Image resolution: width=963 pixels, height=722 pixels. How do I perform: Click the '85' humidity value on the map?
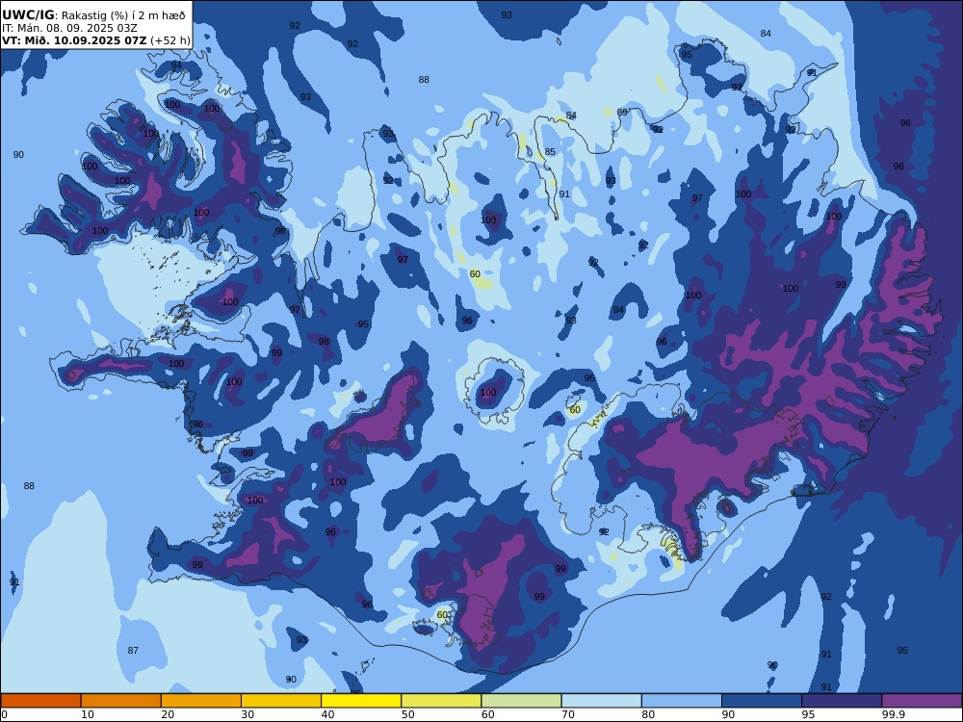click(550, 152)
